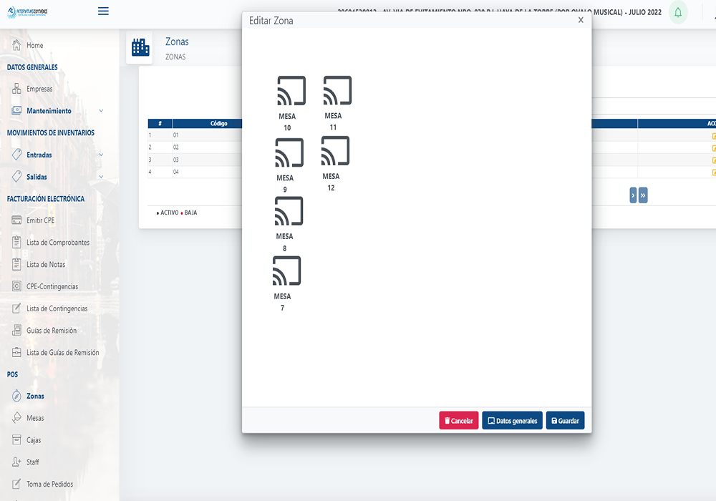716x501 pixels.
Task: Go to the last table page
Action: coord(643,195)
